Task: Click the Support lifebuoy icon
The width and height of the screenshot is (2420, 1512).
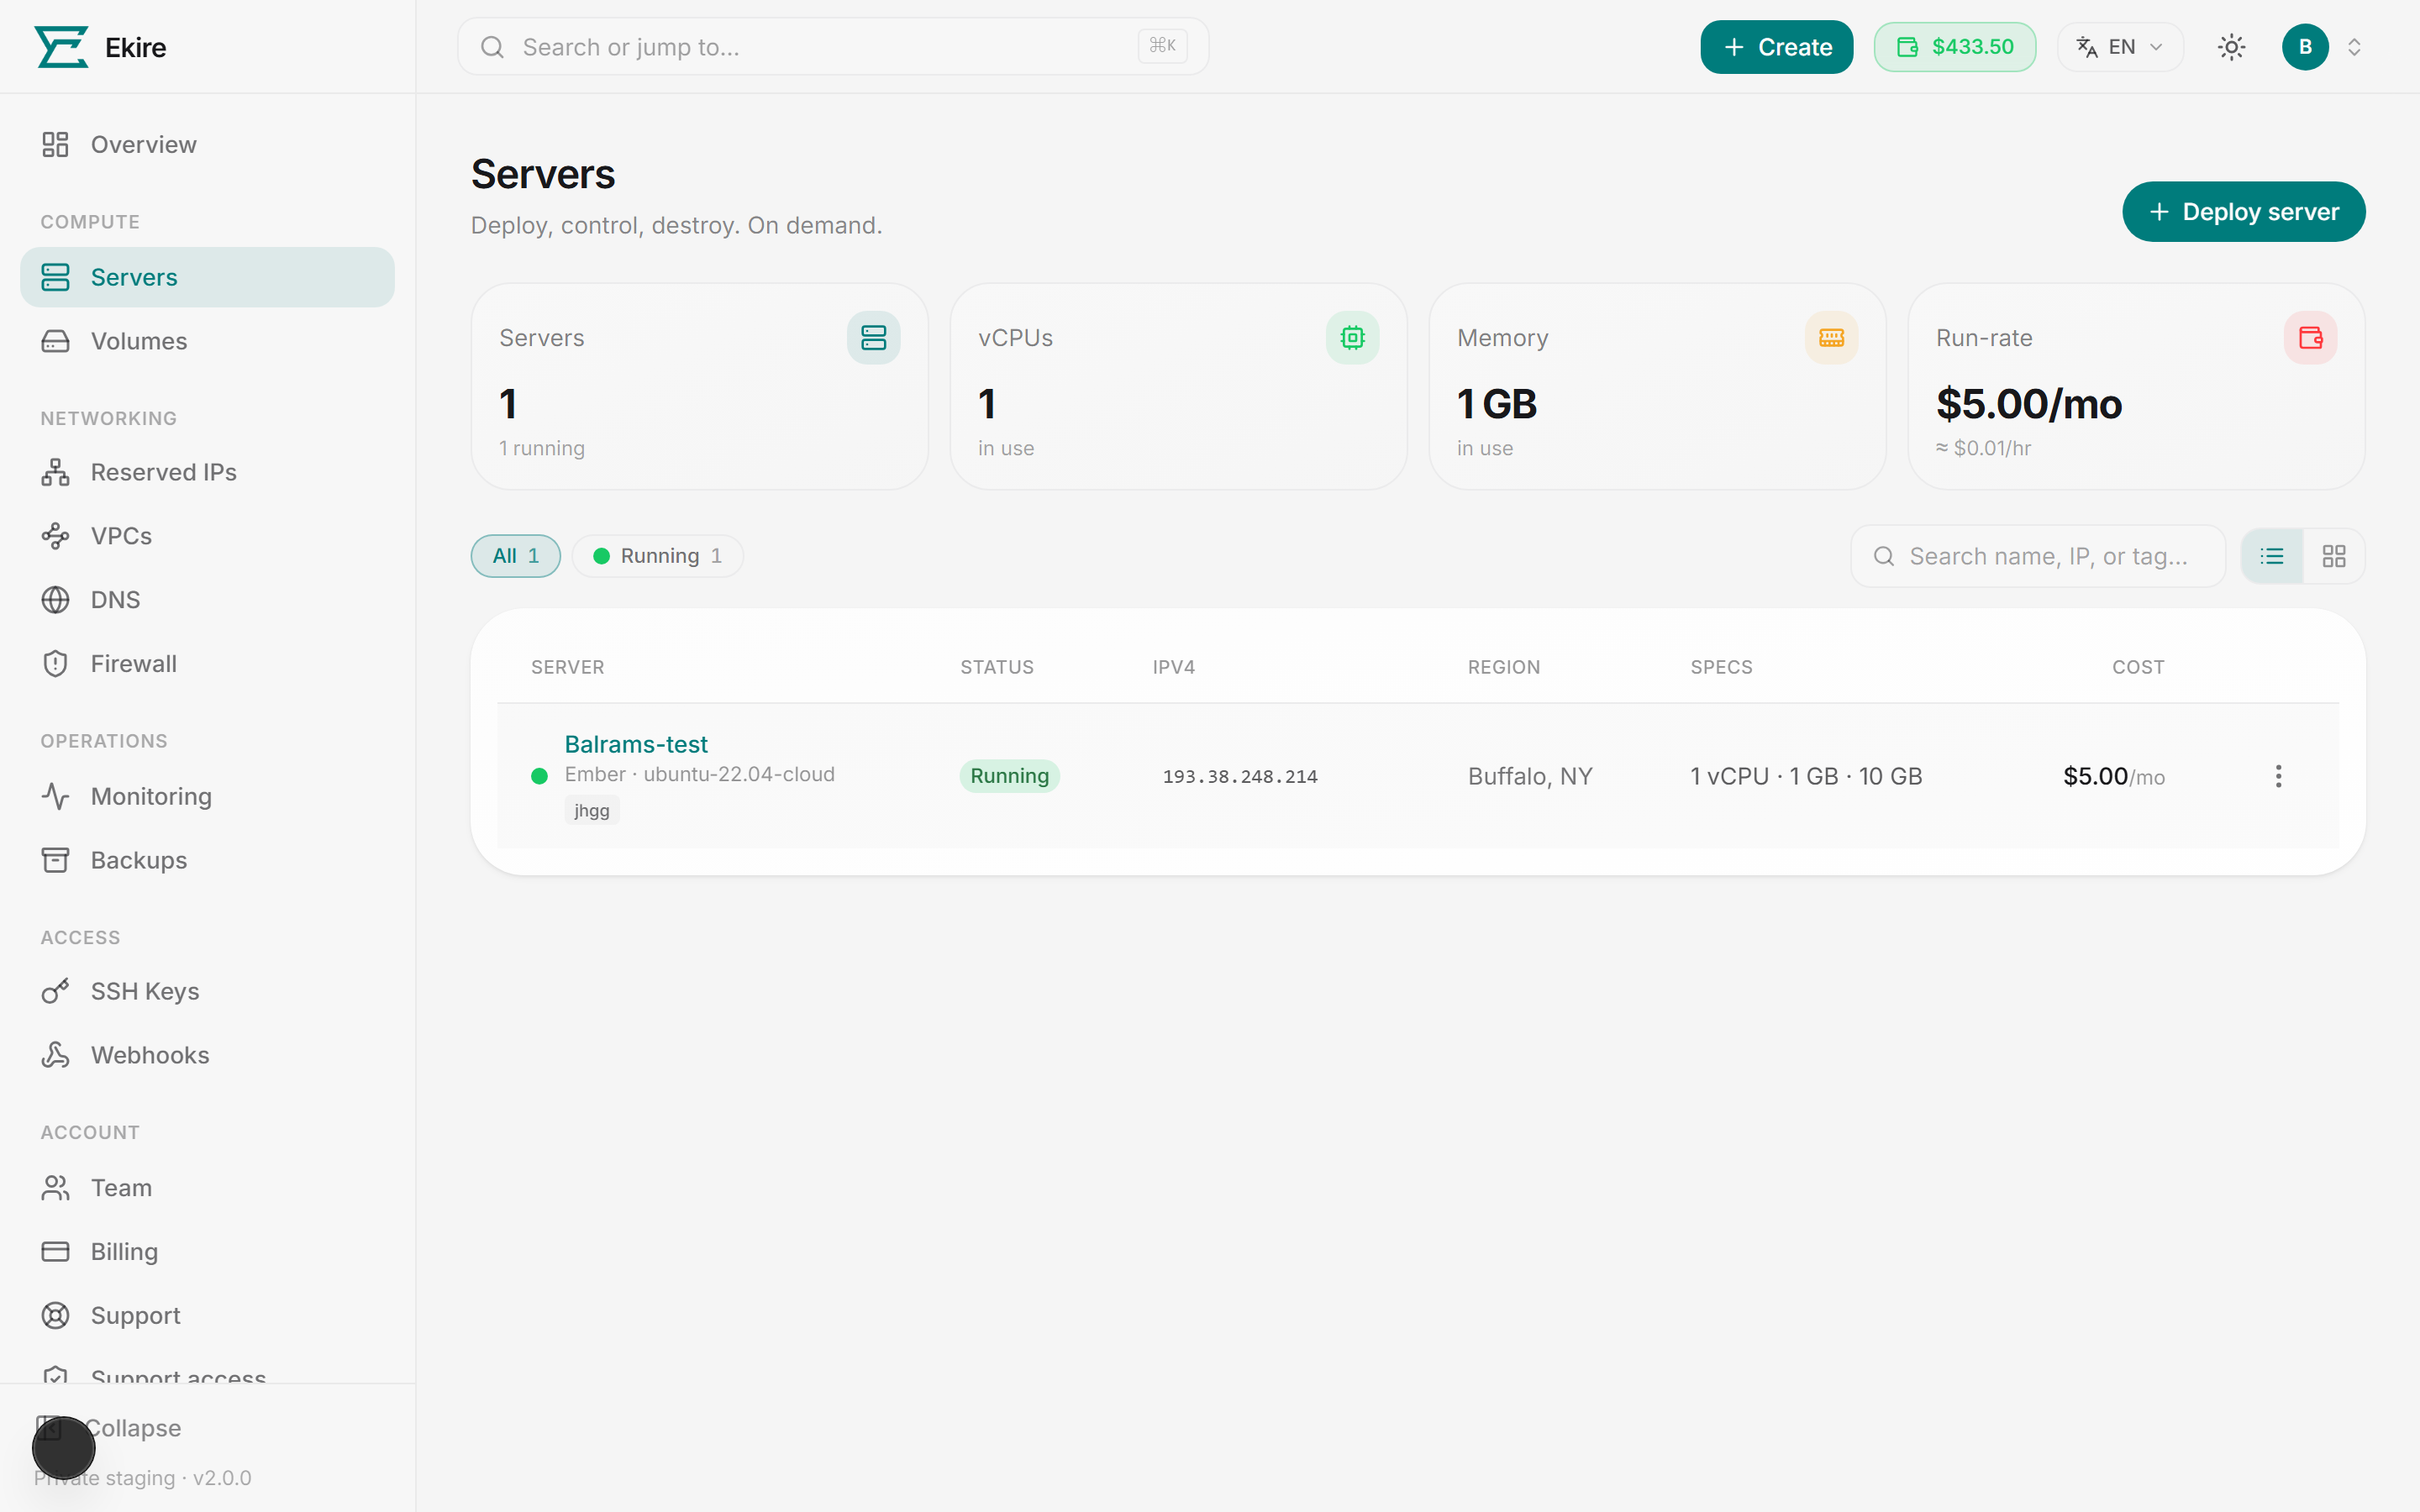Action: (x=55, y=1316)
